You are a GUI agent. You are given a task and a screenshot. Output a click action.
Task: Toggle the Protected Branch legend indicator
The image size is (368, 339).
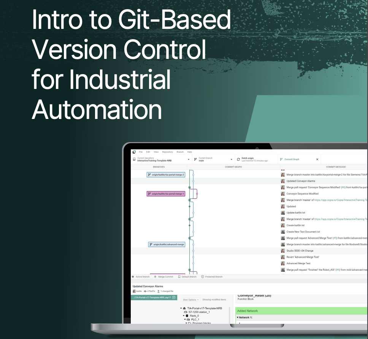click(203, 276)
